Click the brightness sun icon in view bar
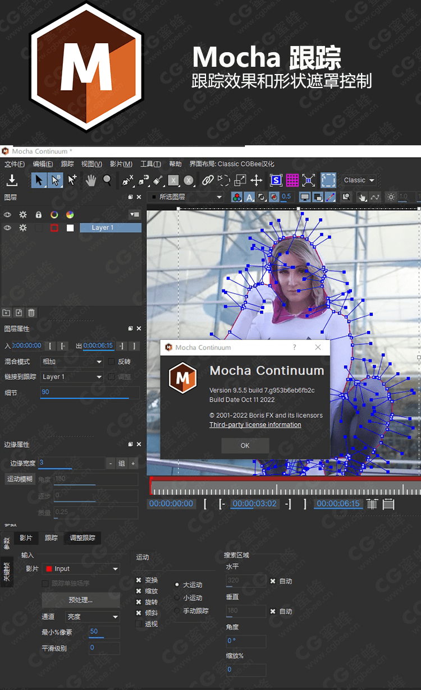The height and width of the screenshot is (690, 421). pos(391,197)
